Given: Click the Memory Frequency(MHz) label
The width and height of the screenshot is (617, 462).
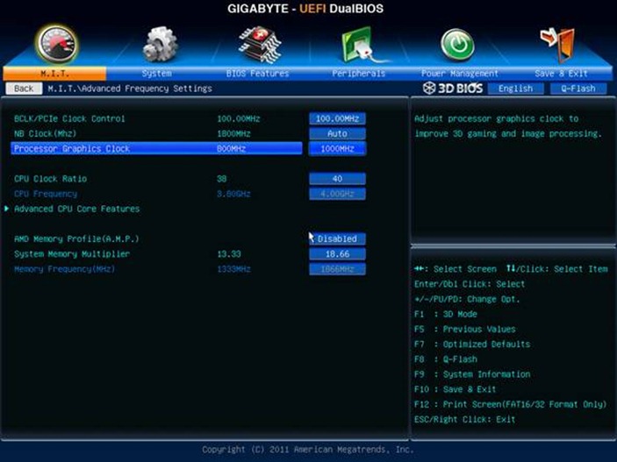Looking at the screenshot, I should point(65,269).
